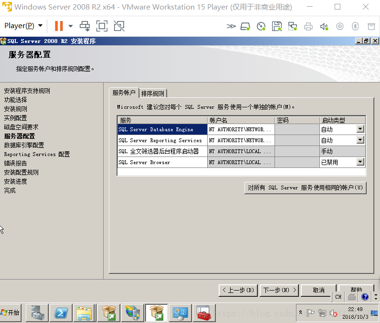This screenshot has height=323, width=380.
Task: Click the message log icon
Action: point(371,26)
